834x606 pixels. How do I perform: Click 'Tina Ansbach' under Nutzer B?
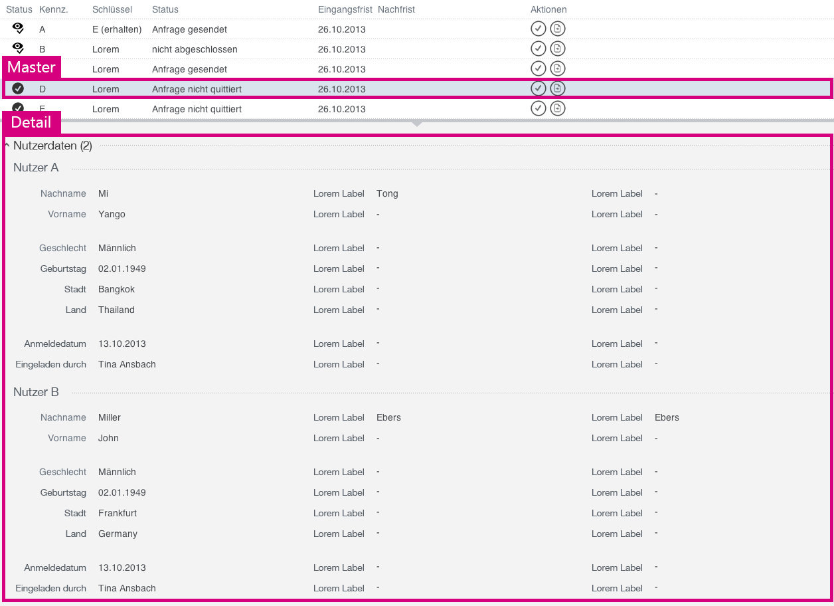pyautogui.click(x=127, y=588)
